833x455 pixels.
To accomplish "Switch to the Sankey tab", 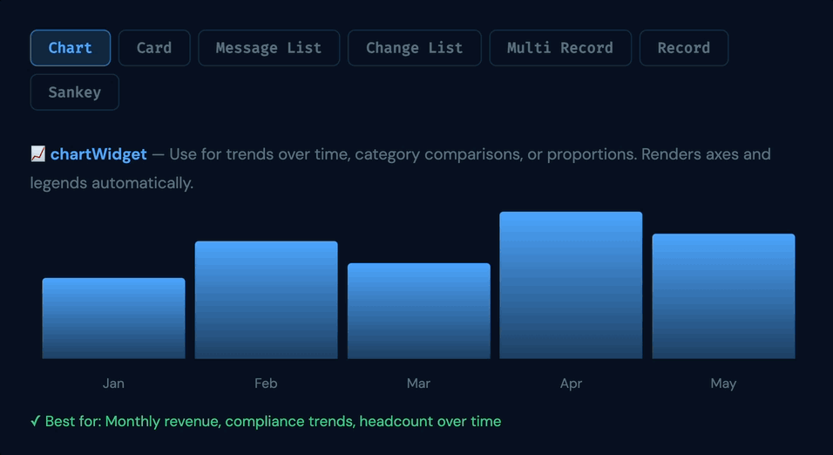I will [74, 92].
